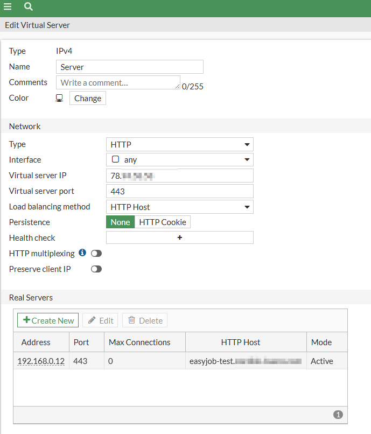
Task: Select None for persistence
Action: (120, 222)
